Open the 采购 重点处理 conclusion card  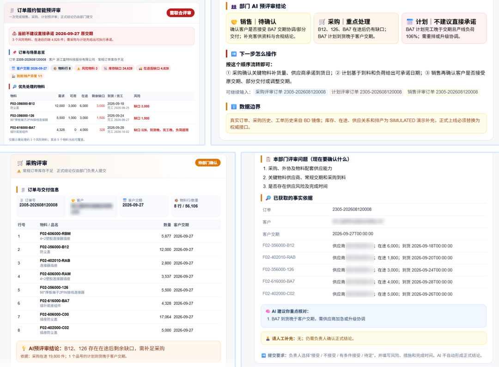point(356,28)
